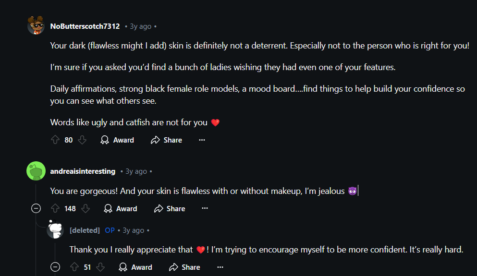Share NoButterscotch7312's comment
Image resolution: width=477 pixels, height=276 pixels.
pos(166,140)
